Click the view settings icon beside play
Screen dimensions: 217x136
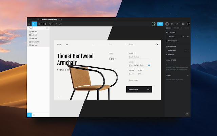click(172, 24)
